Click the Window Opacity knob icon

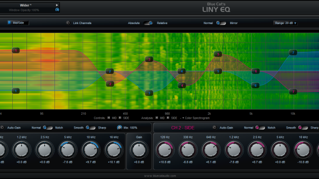57,10
